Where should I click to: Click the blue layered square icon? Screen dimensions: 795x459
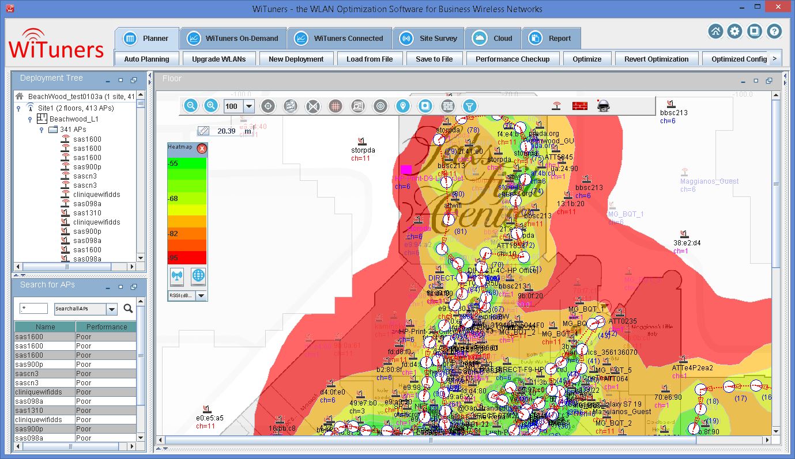425,106
